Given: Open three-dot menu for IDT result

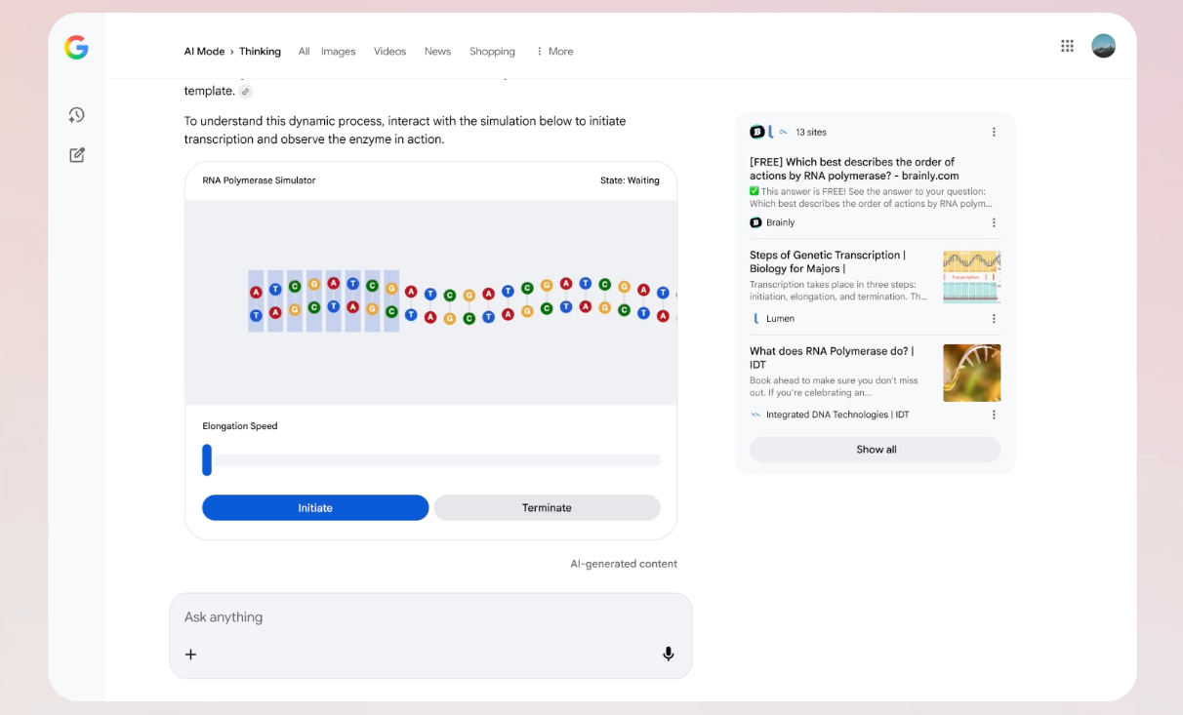Looking at the screenshot, I should [994, 415].
